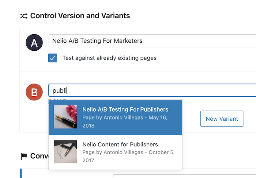Screen dimensions: 256x178
Task: Focus the variant B search field containing publi
Action: (152, 90)
